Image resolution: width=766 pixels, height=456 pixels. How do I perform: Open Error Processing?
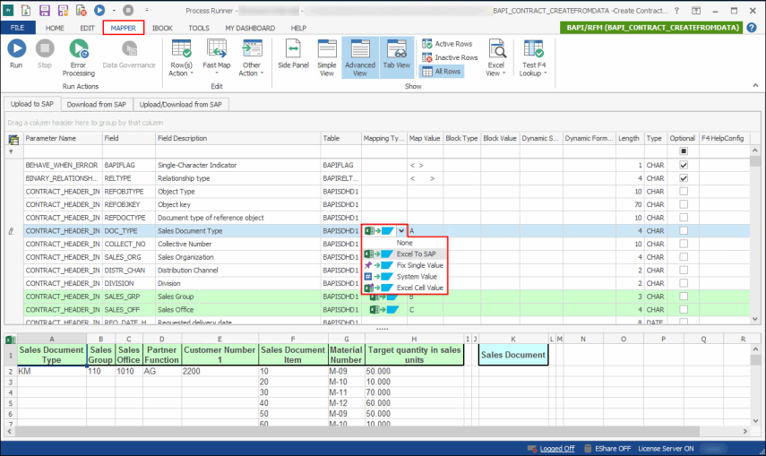click(x=78, y=57)
